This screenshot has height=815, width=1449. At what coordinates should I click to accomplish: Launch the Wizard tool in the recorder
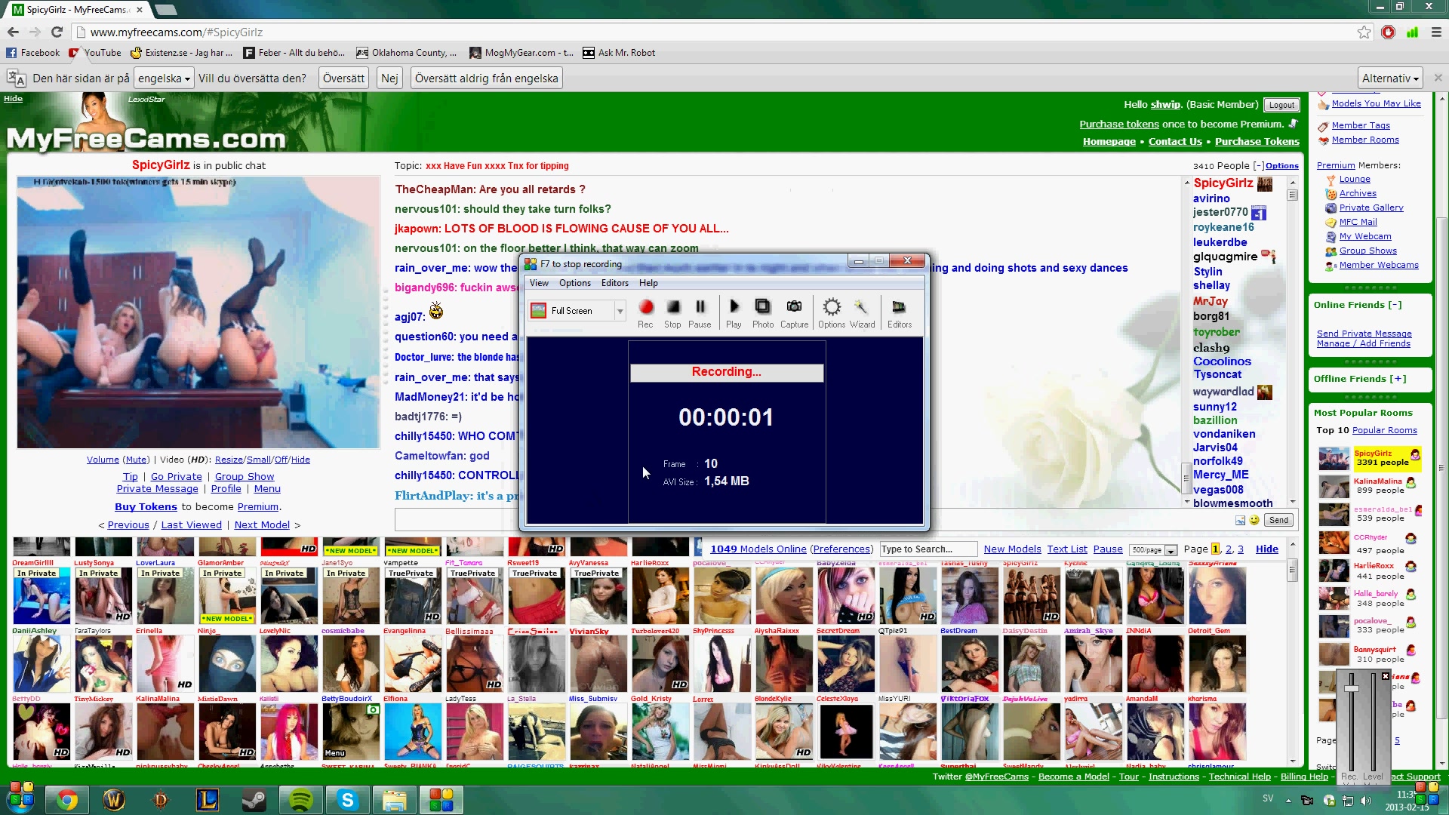click(862, 309)
